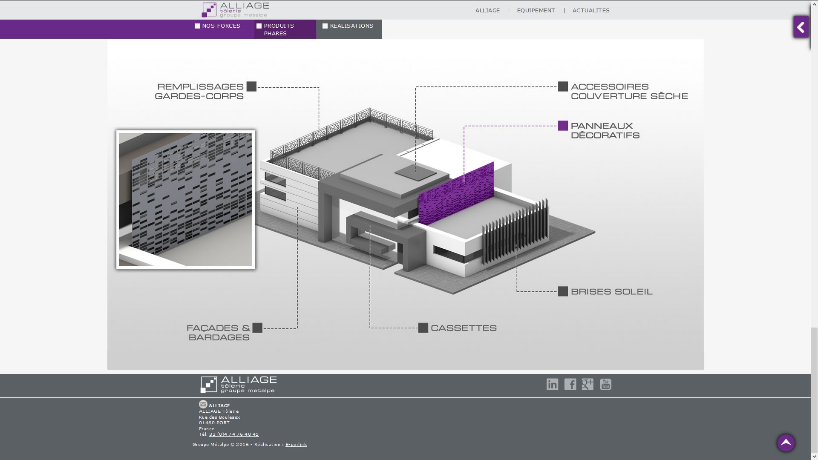Click the phone number 33 (0)4 74 76 40 45
The width and height of the screenshot is (818, 460).
234,434
